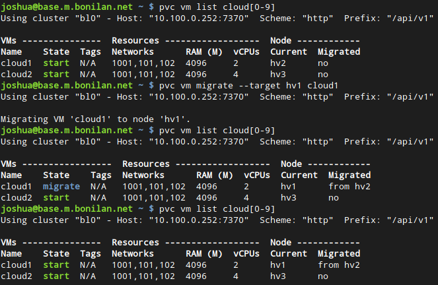
Task: Click the blue 'migrate' state text
Action: [61, 187]
